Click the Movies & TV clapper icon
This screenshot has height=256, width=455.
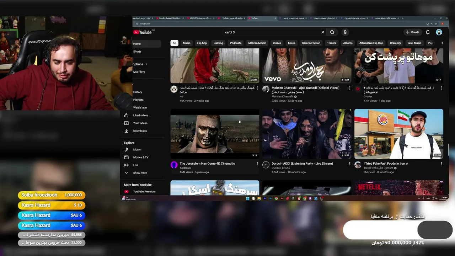[x=126, y=157]
